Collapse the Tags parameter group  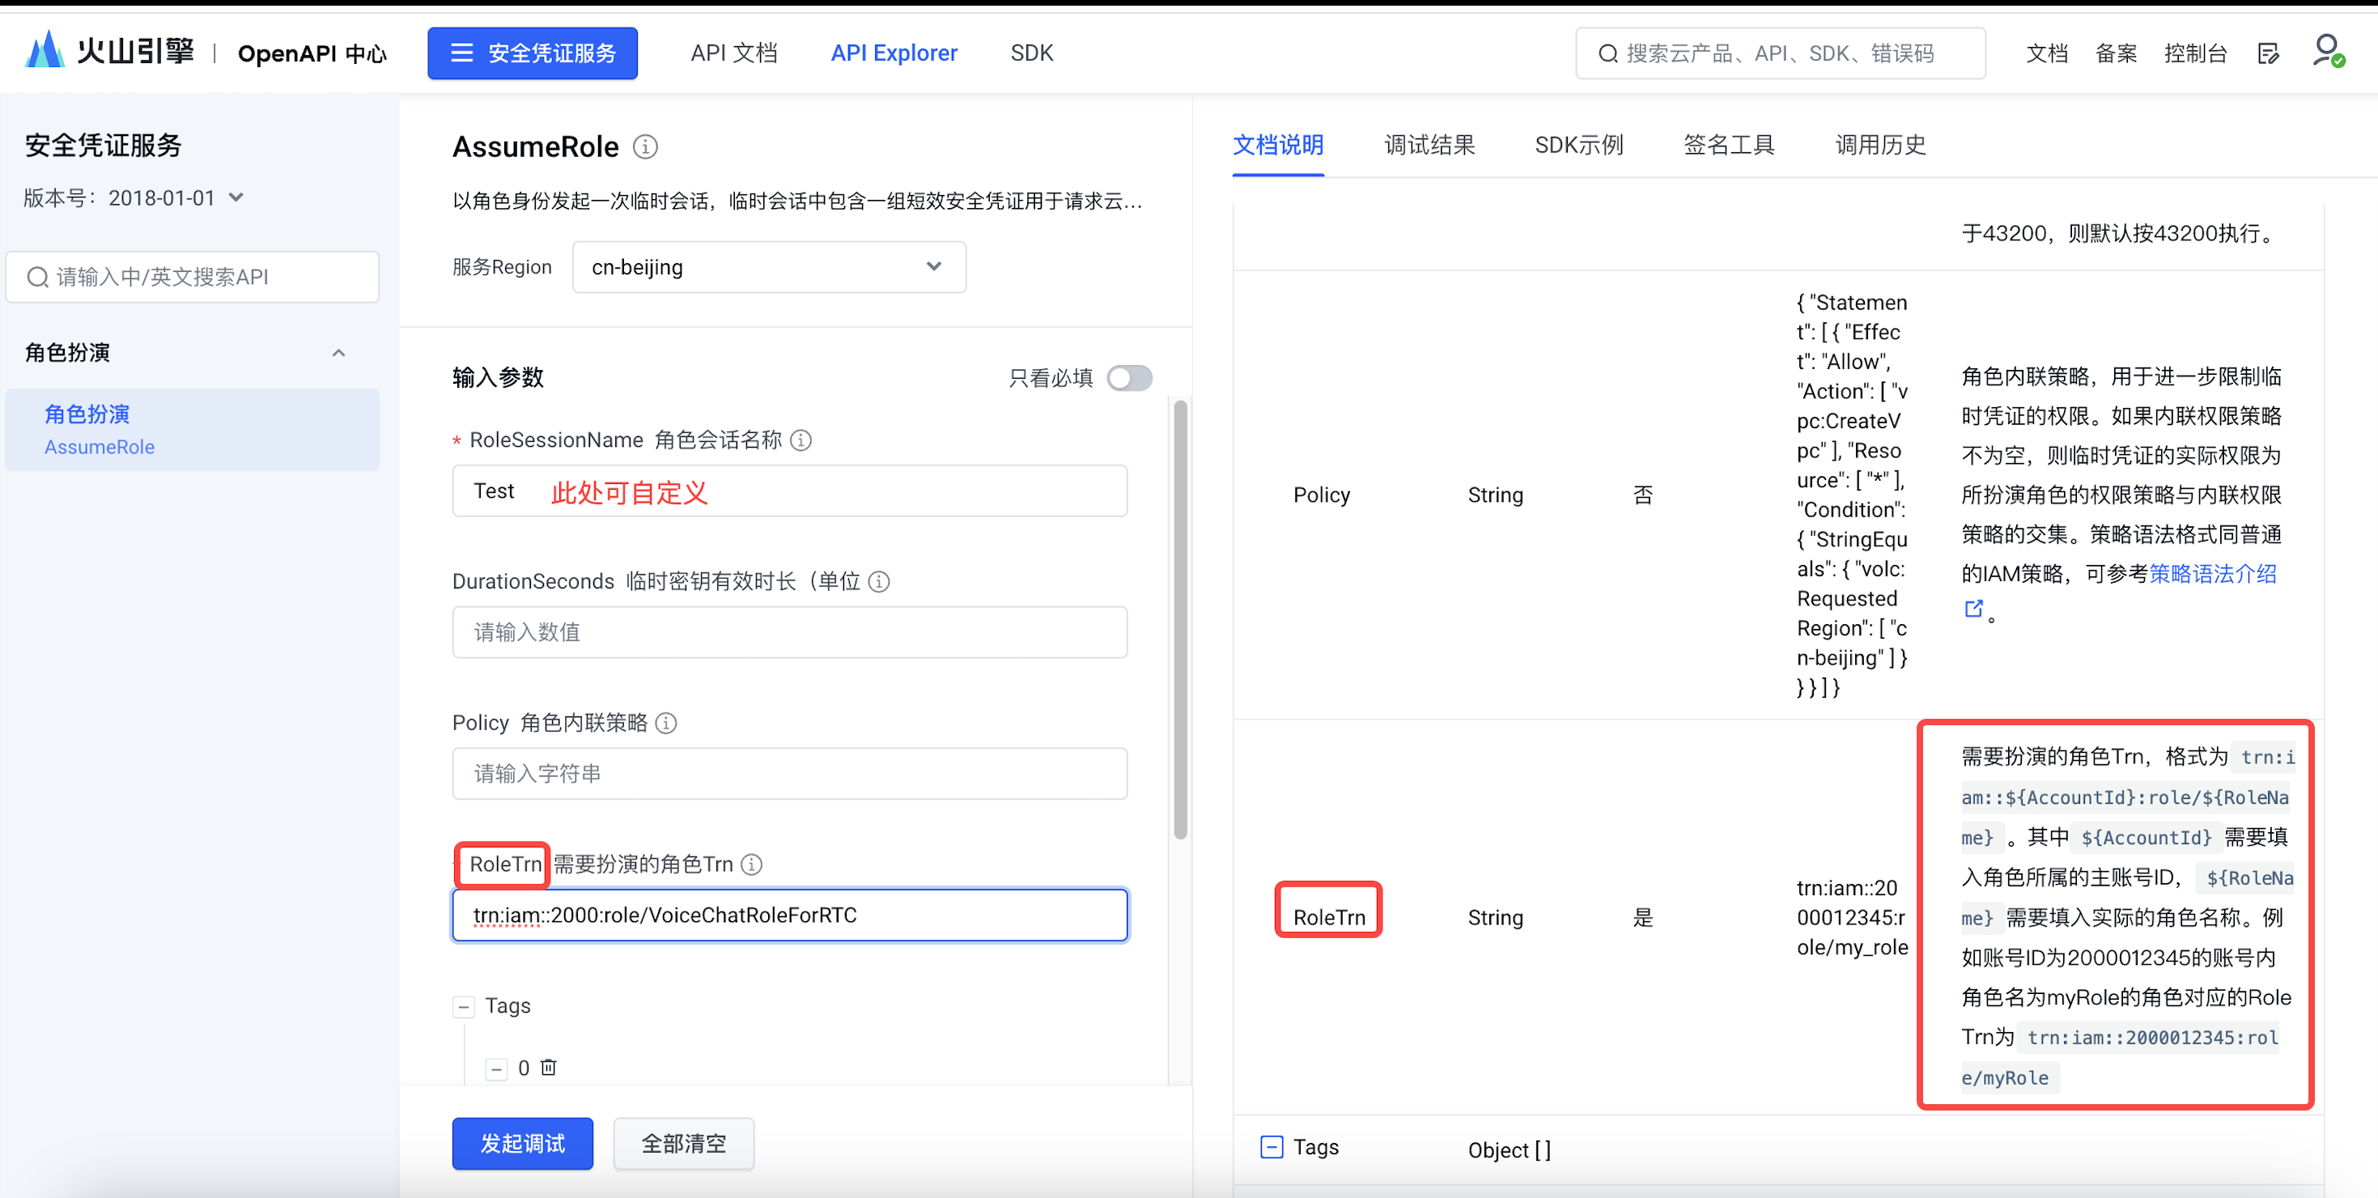point(464,1006)
